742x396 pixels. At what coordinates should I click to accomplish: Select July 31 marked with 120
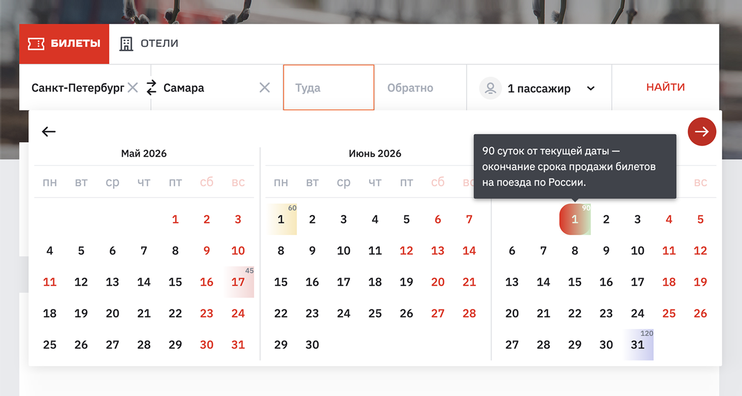pyautogui.click(x=638, y=345)
